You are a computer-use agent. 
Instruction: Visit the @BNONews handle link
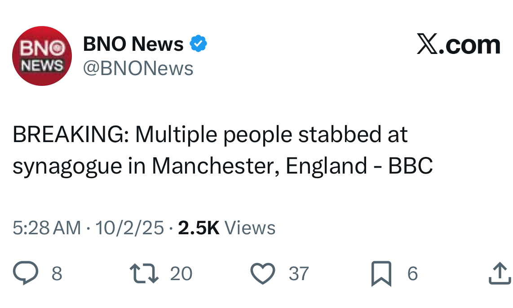[138, 69]
